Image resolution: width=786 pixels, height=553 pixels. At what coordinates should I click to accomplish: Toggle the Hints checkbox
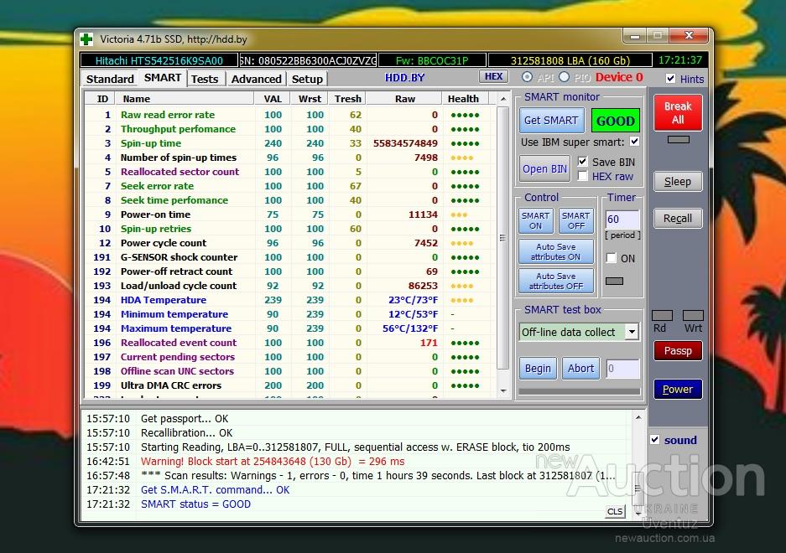coord(670,79)
